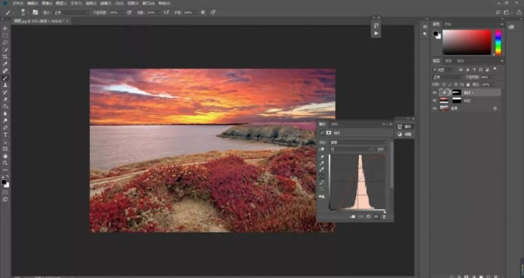The width and height of the screenshot is (524, 278).
Task: Open the brush blending mode dropdown
Action: pos(72,13)
